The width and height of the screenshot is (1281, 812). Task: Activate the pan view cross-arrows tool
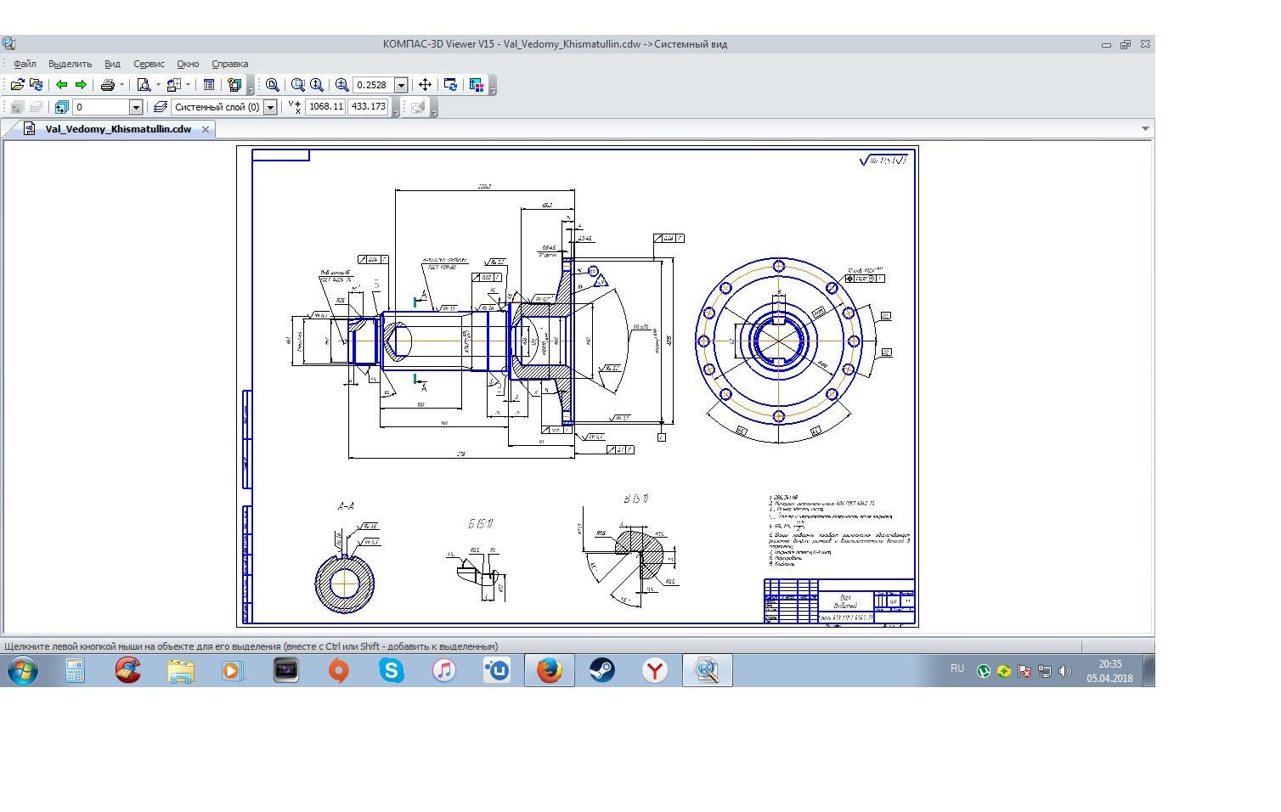pos(425,85)
